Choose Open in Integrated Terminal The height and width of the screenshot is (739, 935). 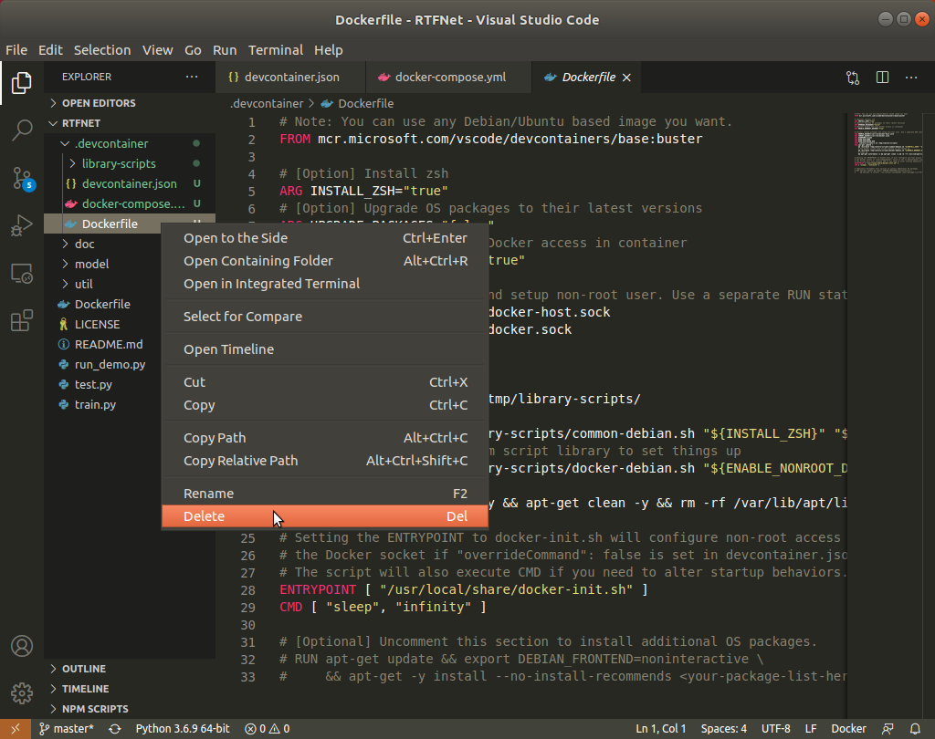coord(325,284)
